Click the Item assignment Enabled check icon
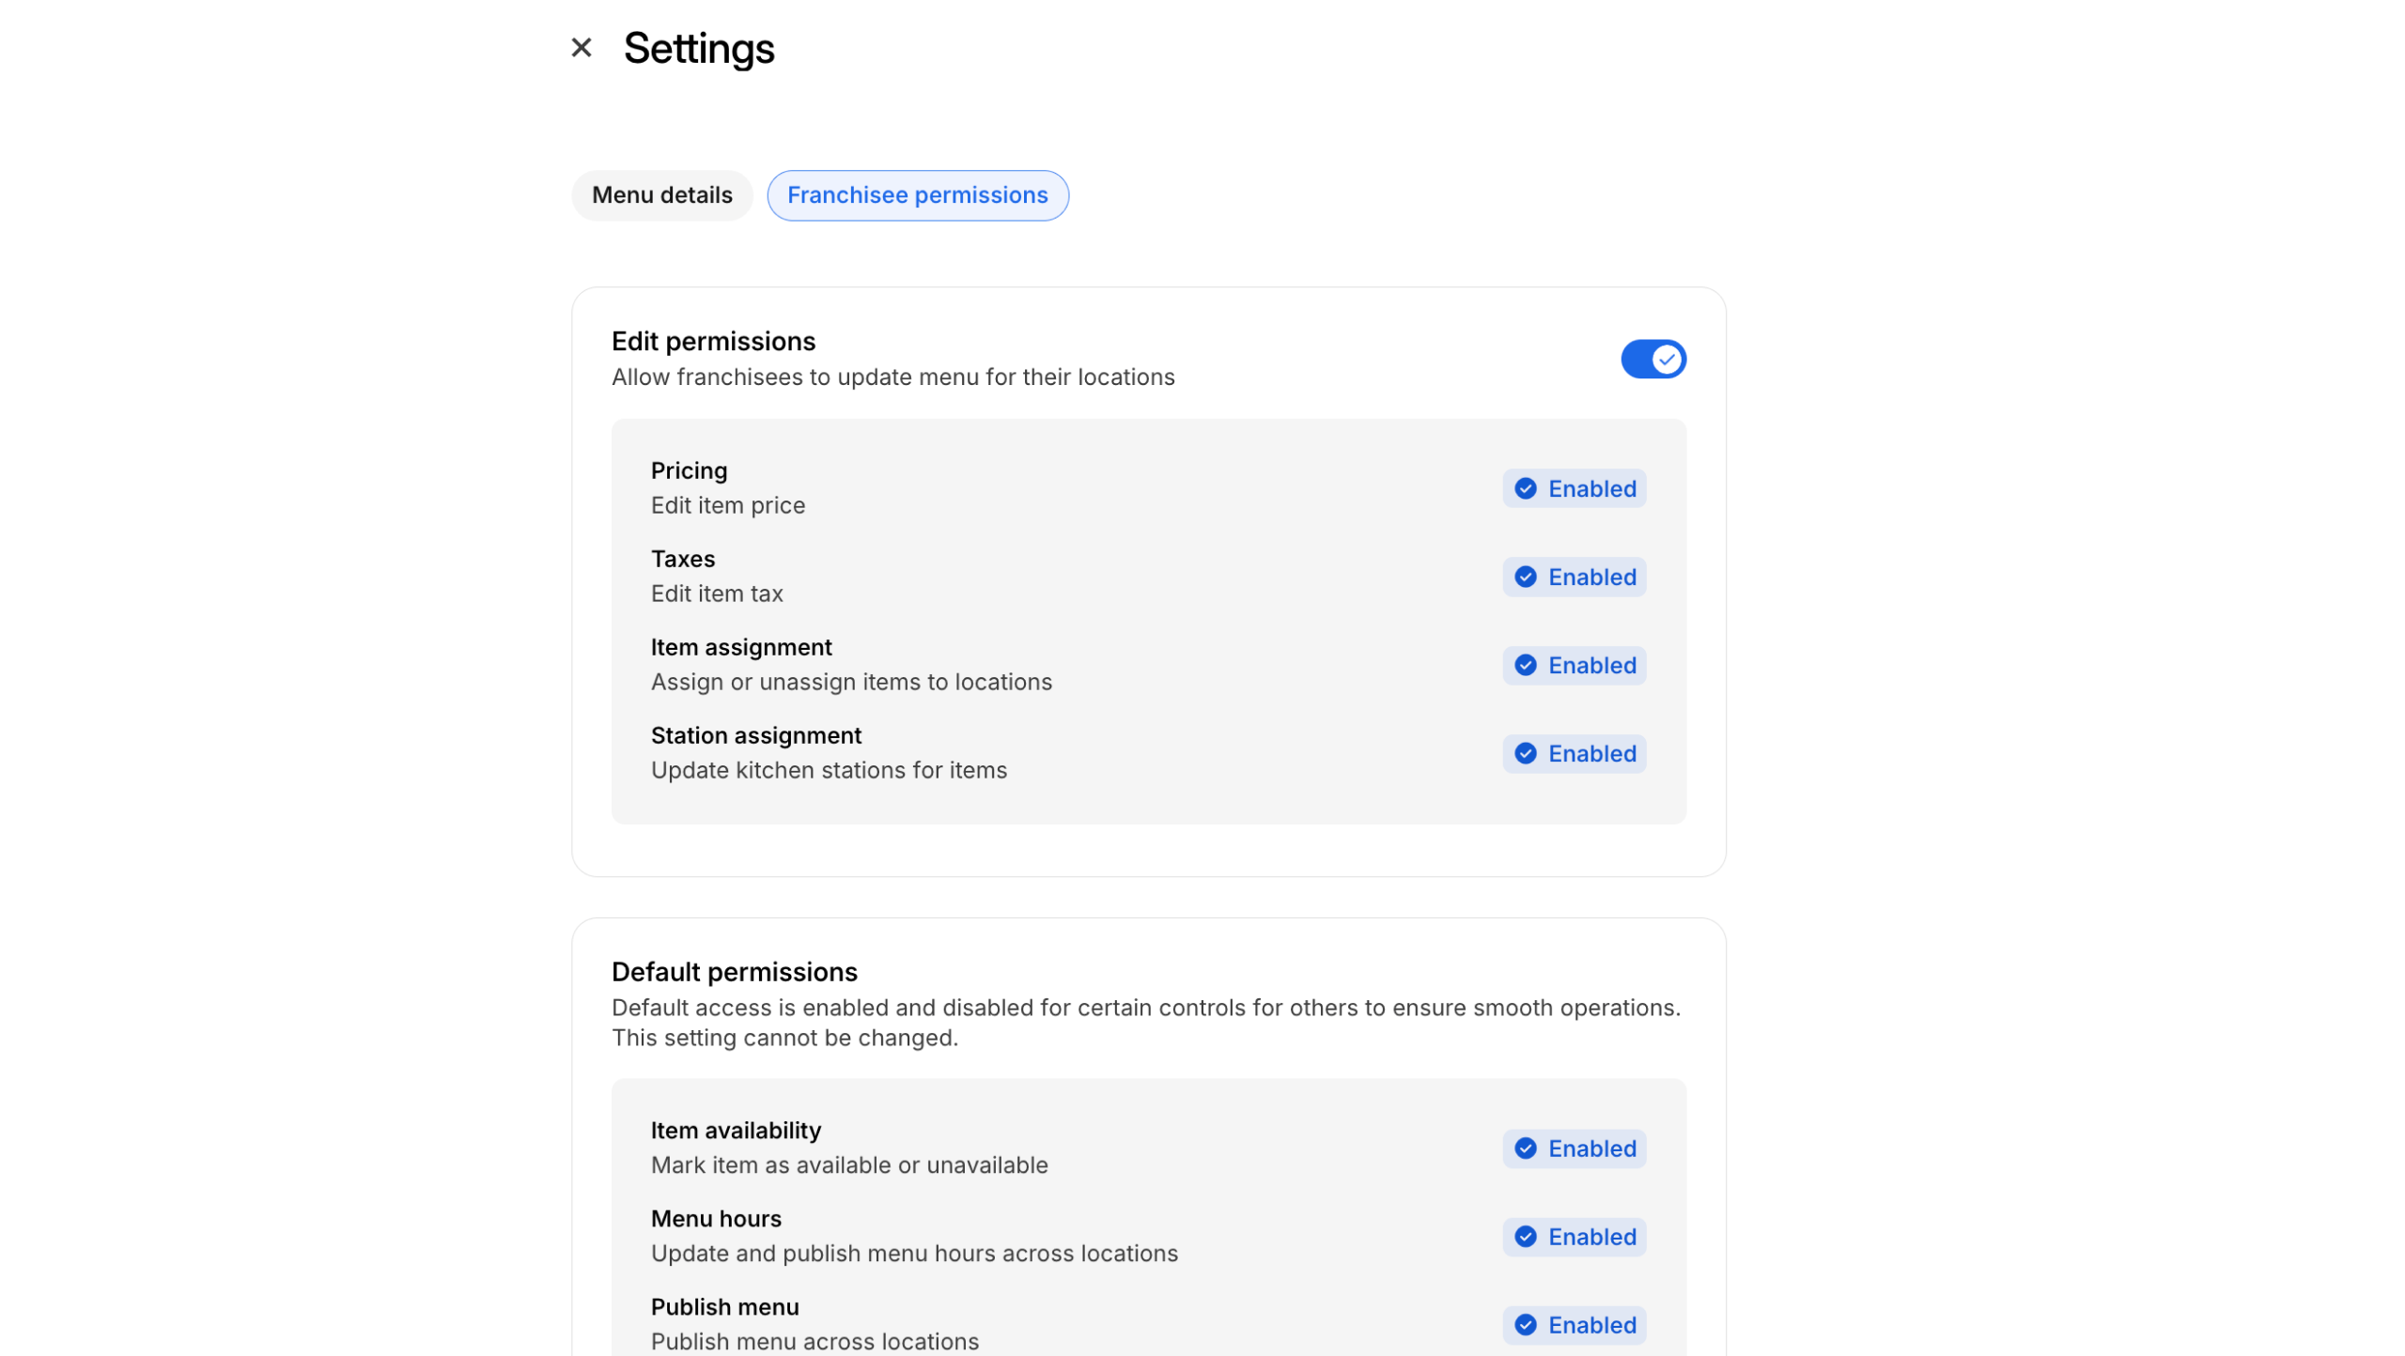This screenshot has width=2405, height=1356. coord(1526,665)
